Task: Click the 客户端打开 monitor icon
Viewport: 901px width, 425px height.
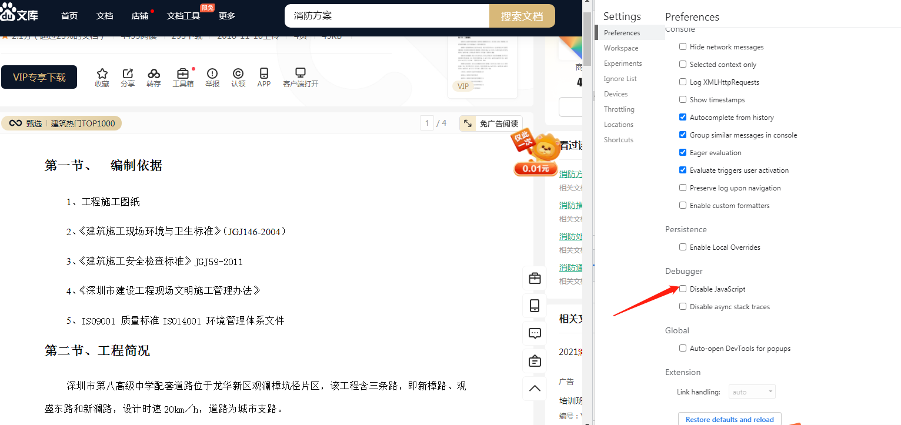Action: click(301, 73)
